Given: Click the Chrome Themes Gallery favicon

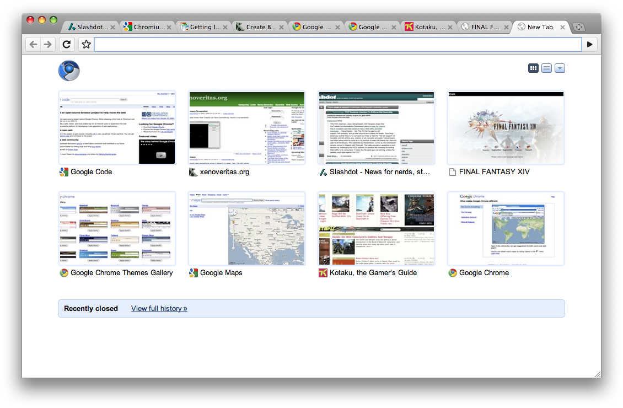Looking at the screenshot, I should tap(64, 273).
